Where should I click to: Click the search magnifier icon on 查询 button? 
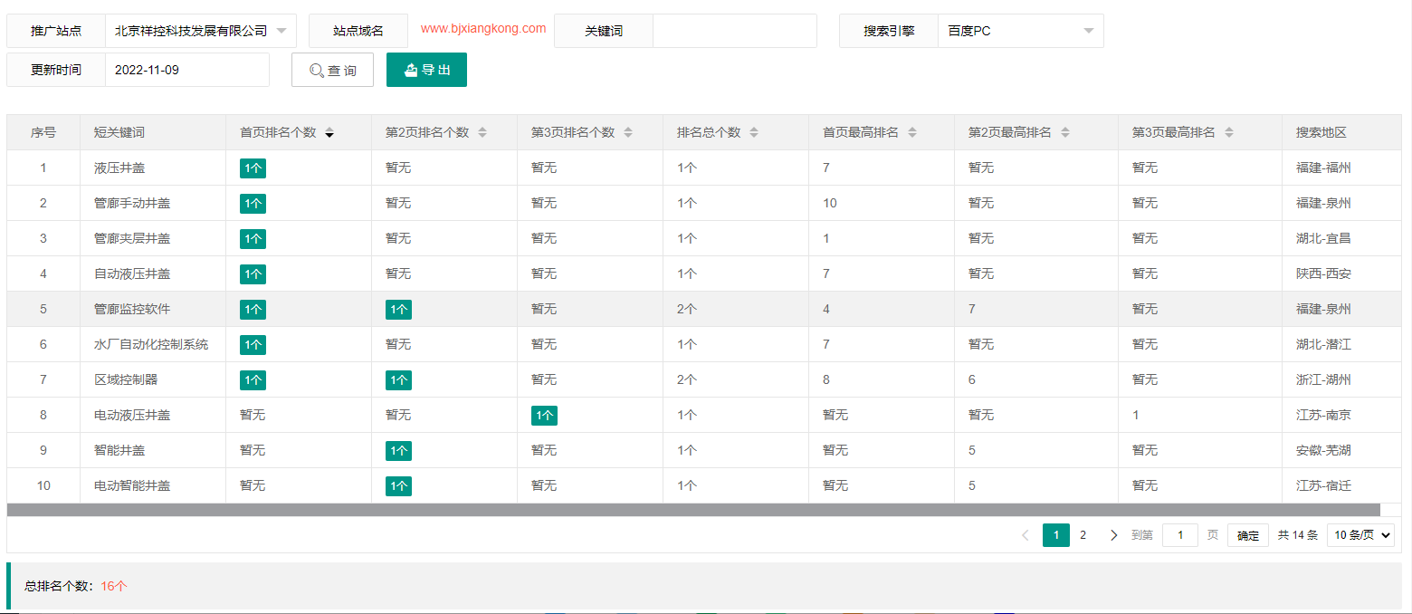316,70
